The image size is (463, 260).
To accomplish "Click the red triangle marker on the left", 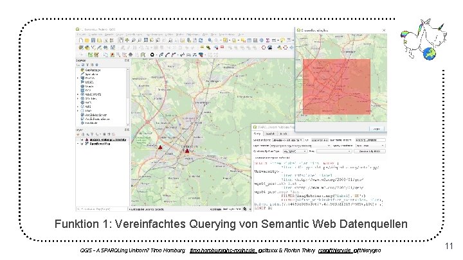I will (x=160, y=147).
